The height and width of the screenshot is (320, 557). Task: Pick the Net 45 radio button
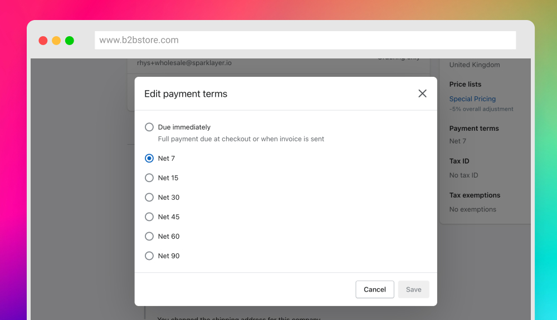[x=149, y=216]
